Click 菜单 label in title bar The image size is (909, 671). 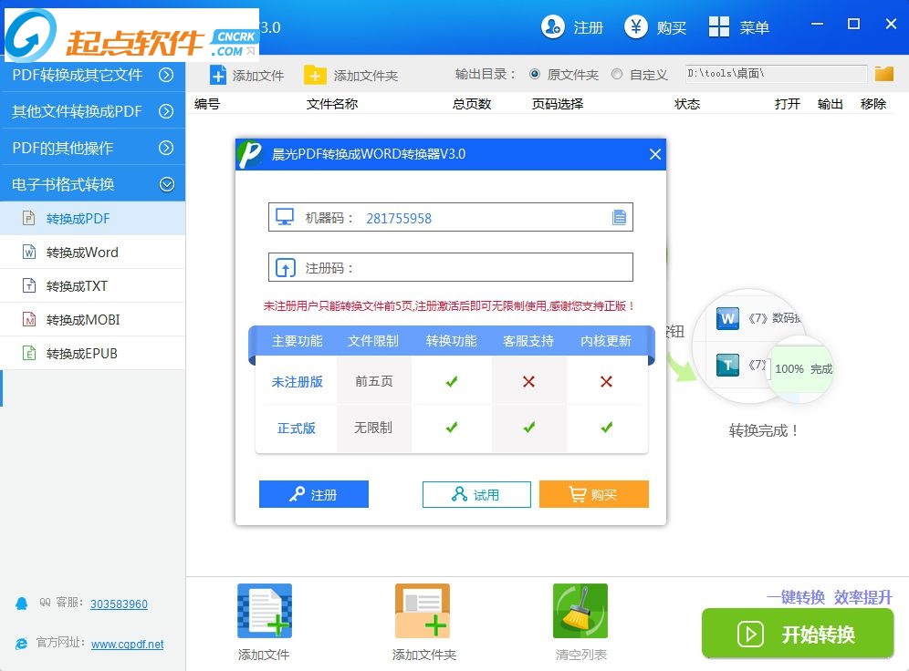click(x=754, y=27)
